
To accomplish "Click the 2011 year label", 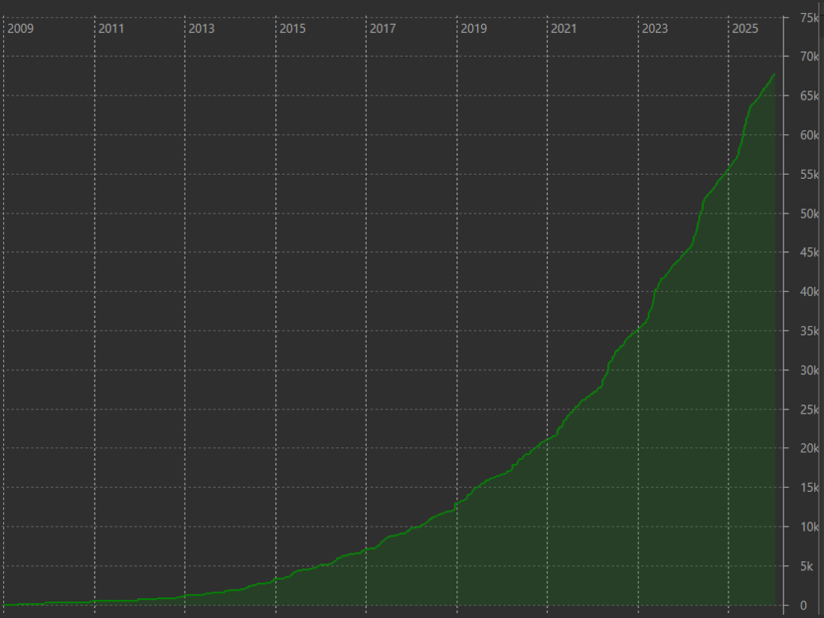I will click(111, 29).
